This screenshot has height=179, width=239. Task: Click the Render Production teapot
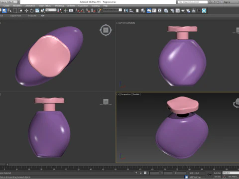tap(183, 10)
